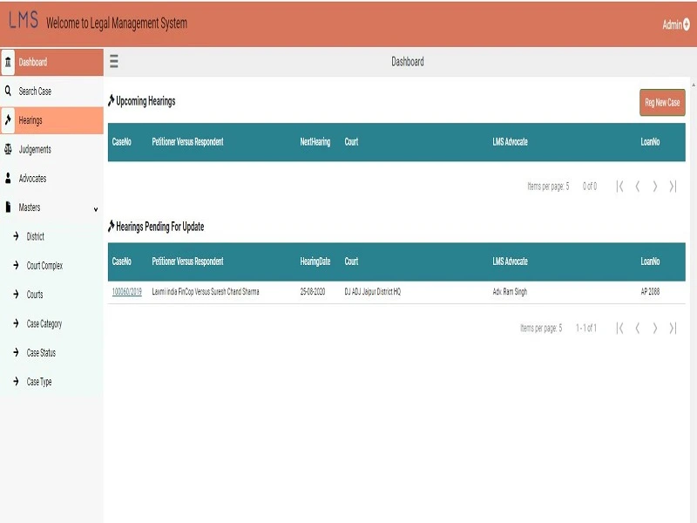Toggle the hamburger menu icon
The image size is (697, 523).
tap(114, 62)
